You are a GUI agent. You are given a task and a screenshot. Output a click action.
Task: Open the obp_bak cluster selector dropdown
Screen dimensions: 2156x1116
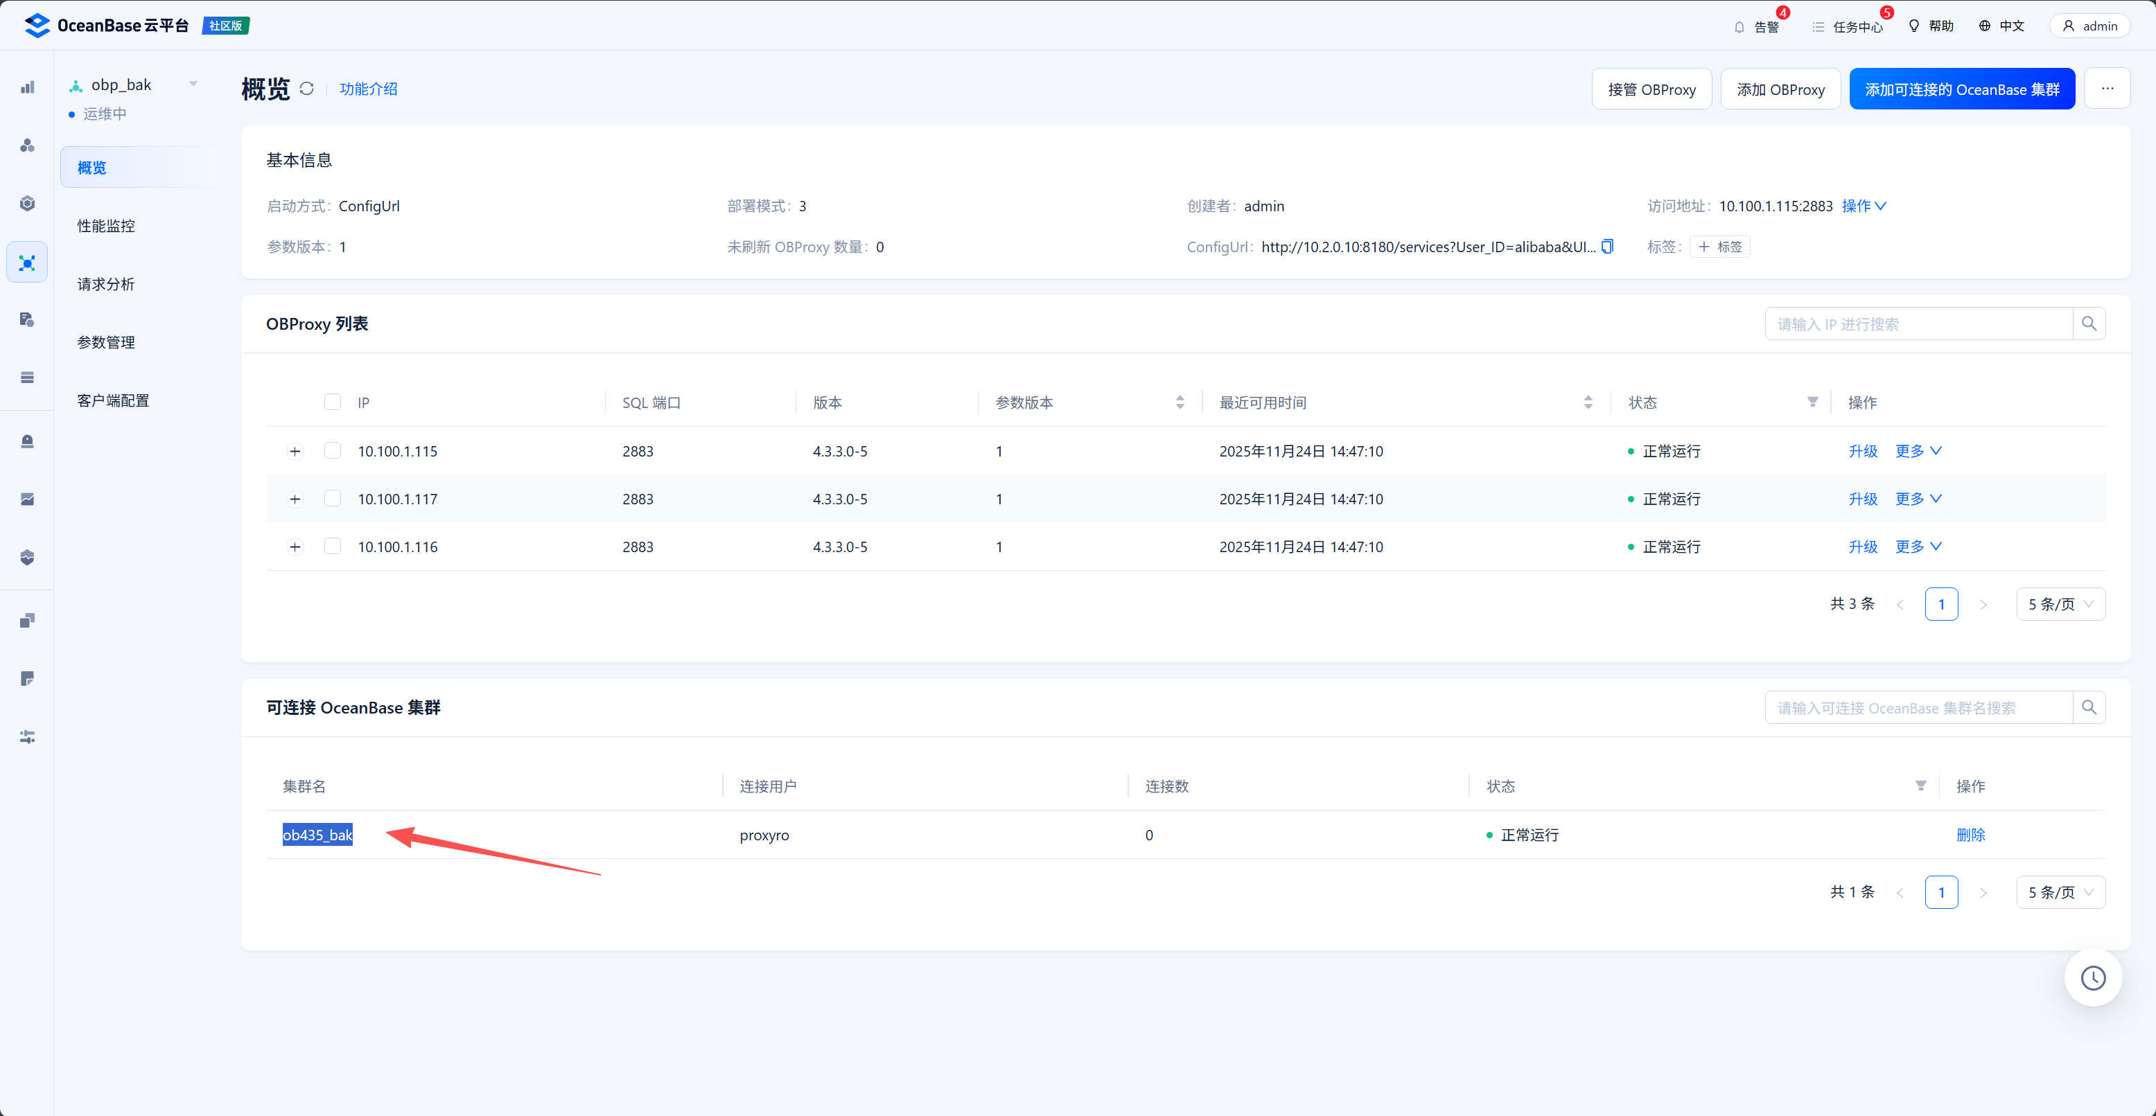pyautogui.click(x=193, y=85)
